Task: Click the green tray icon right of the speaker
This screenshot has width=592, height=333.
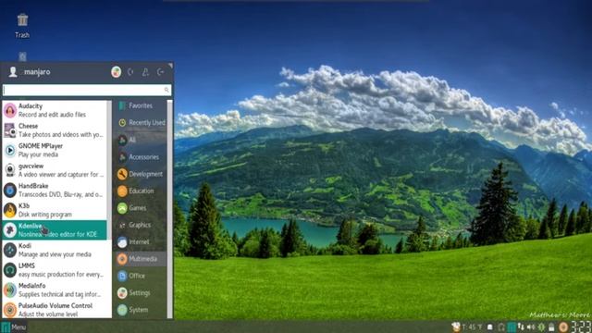Action: pyautogui.click(x=542, y=327)
